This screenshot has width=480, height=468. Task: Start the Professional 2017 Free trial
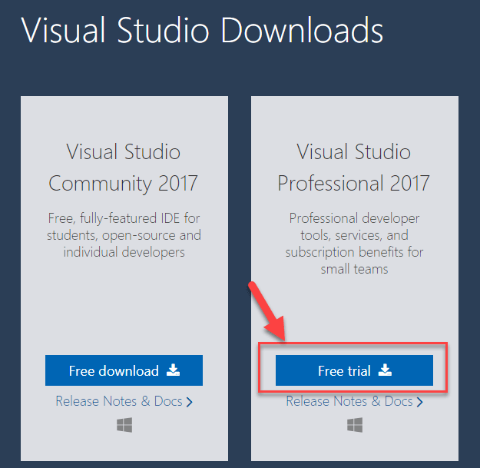[x=354, y=370]
